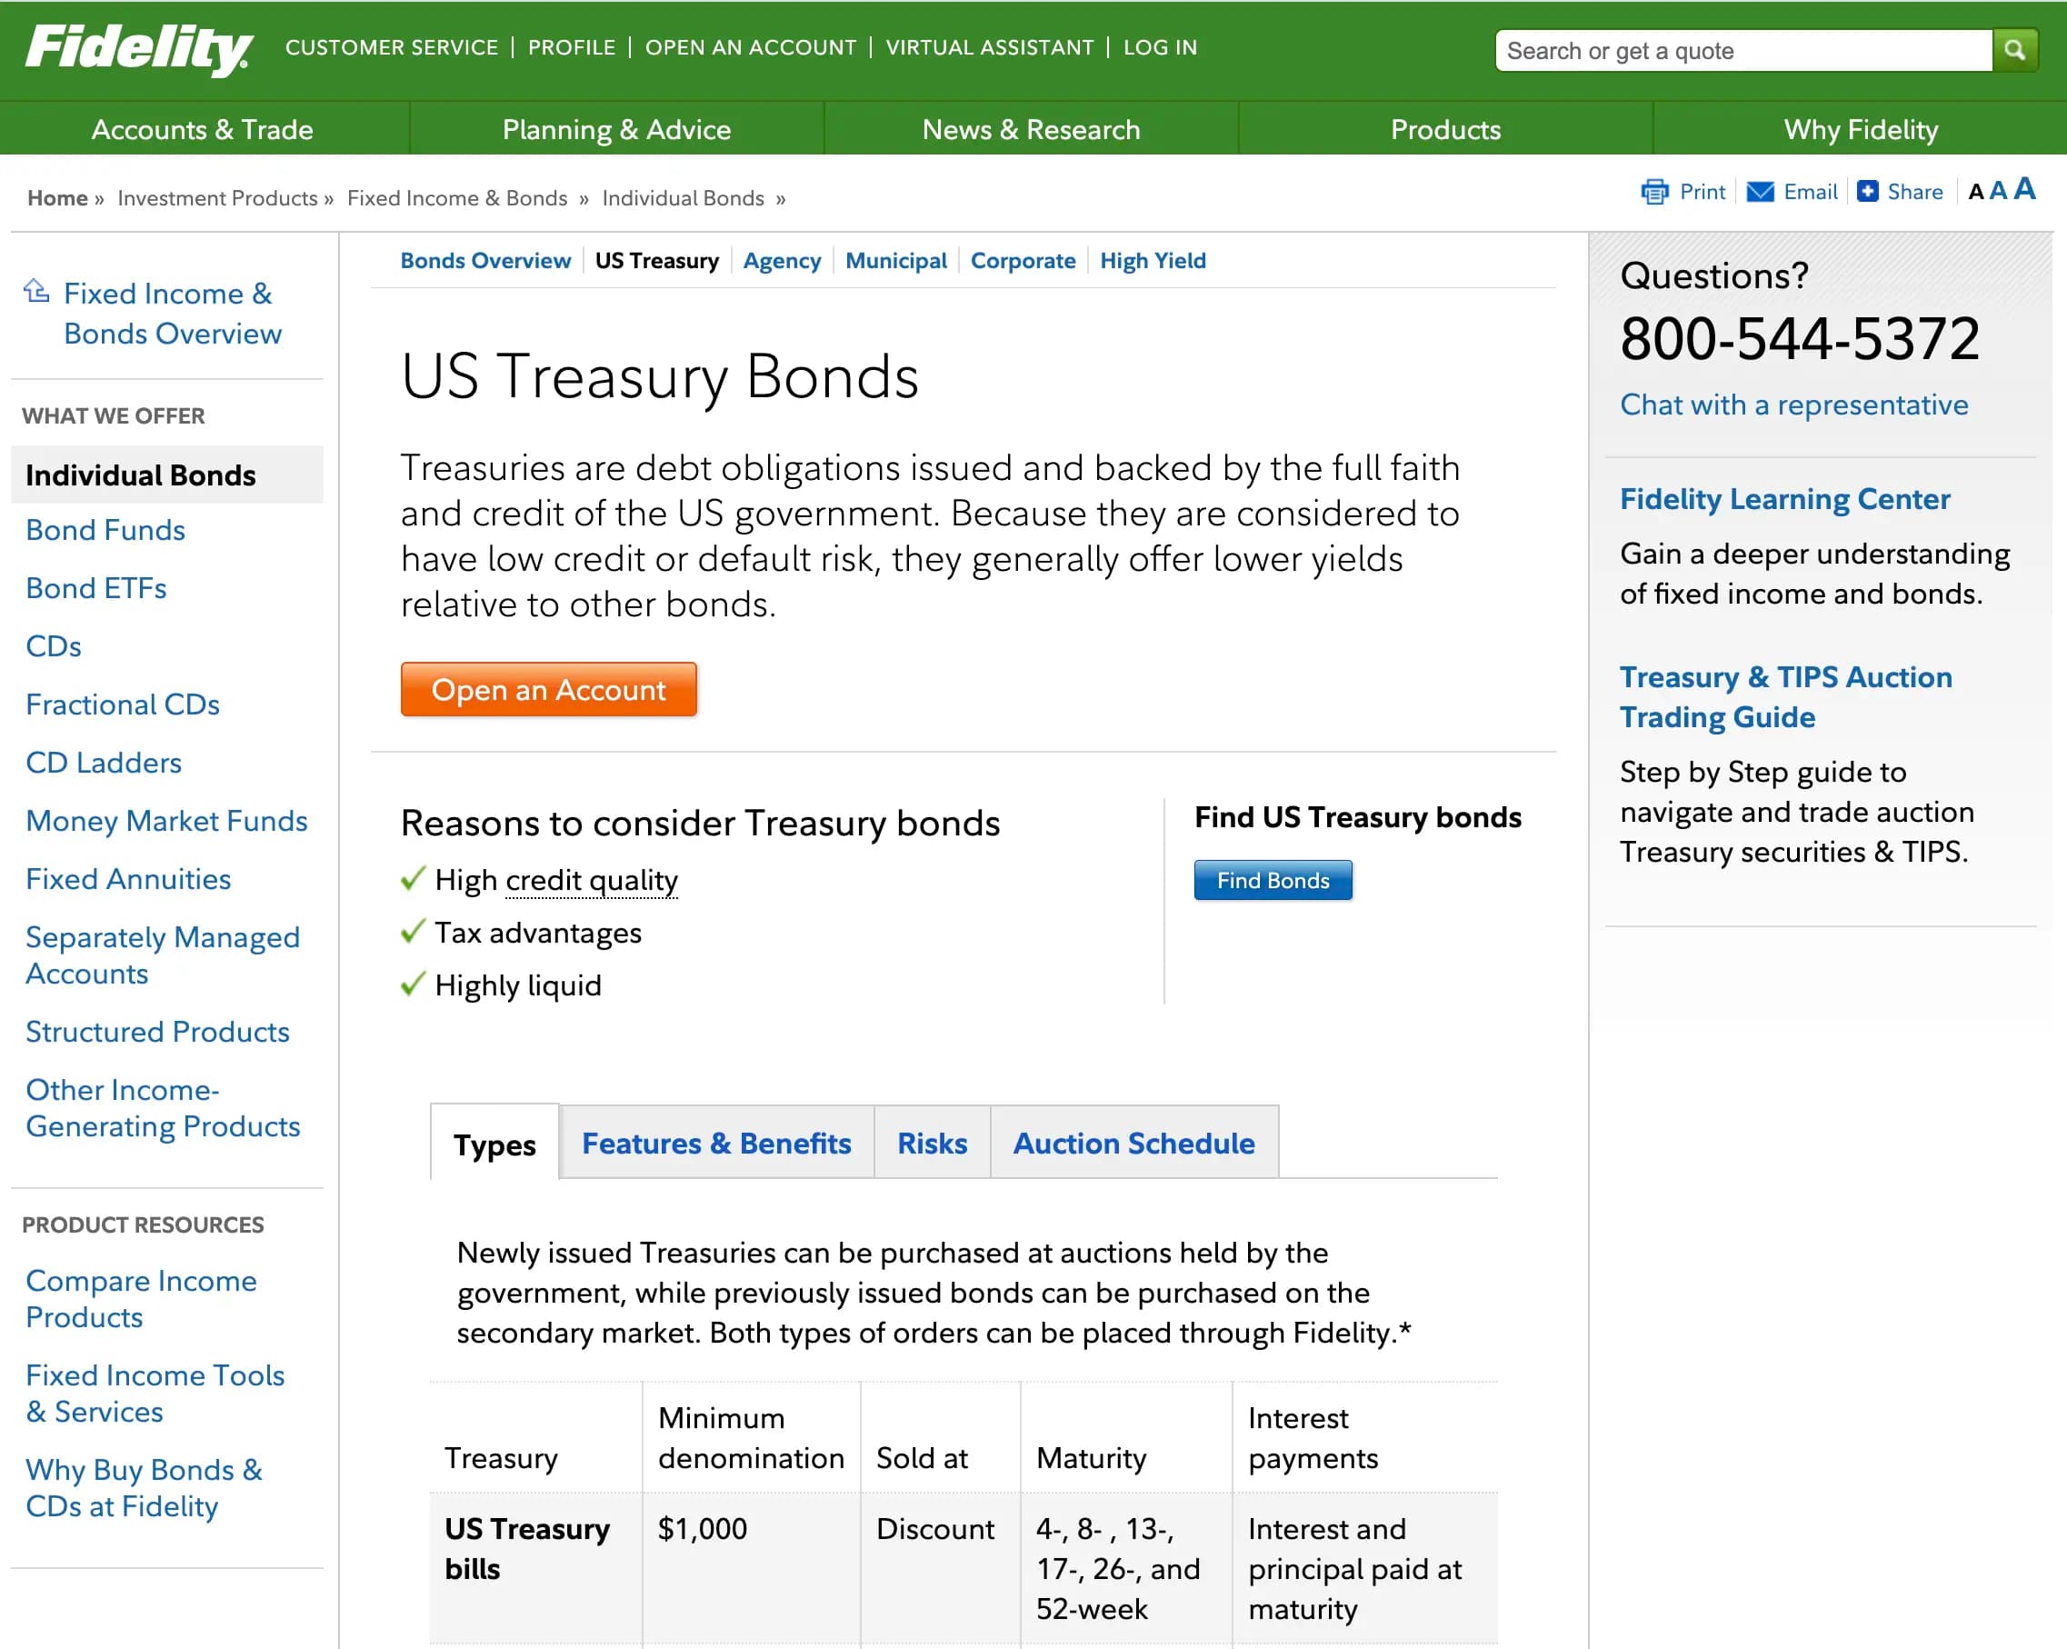Click the green search magnifier button
The height and width of the screenshot is (1649, 2067).
(2014, 50)
